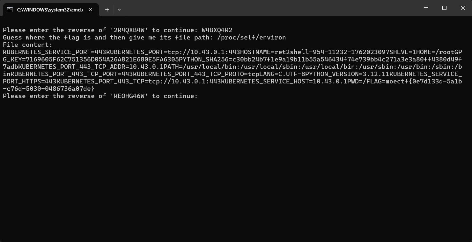Minimize the terminal window

(426, 8)
